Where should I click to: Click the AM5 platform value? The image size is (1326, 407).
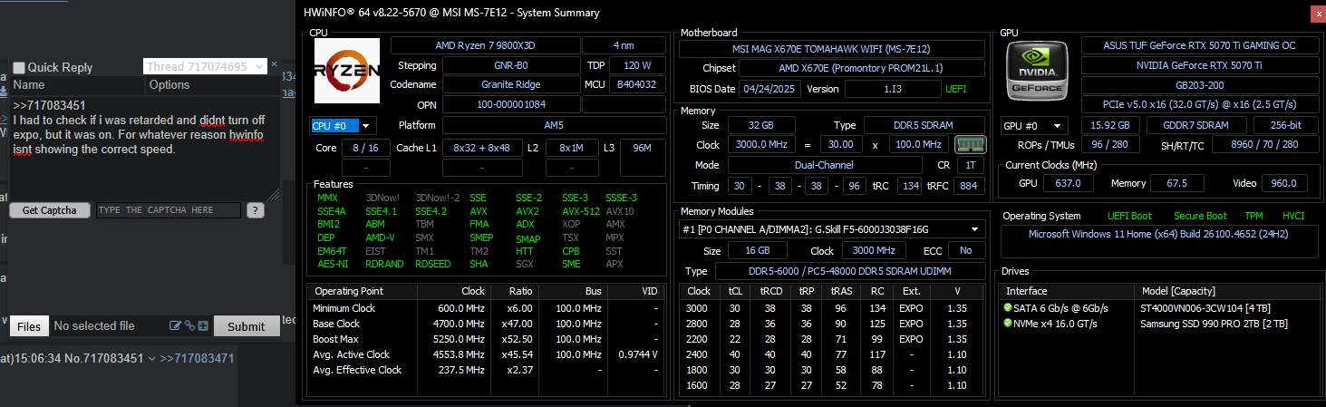(x=554, y=125)
